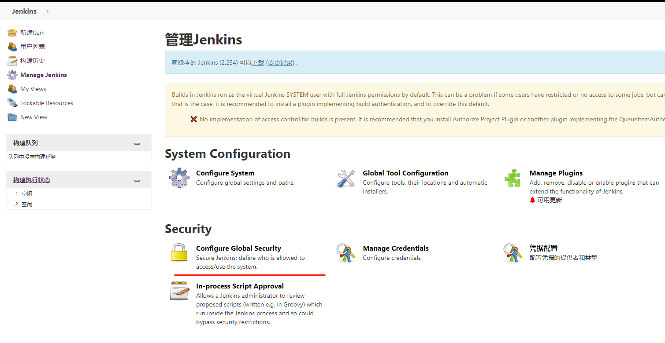665x343 pixels.
Task: Click the 构建历史 notepad icon
Action: (12, 61)
